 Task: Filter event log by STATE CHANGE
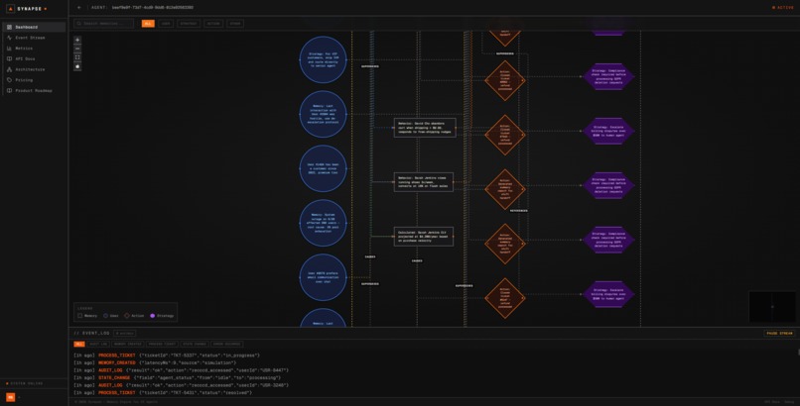195,344
